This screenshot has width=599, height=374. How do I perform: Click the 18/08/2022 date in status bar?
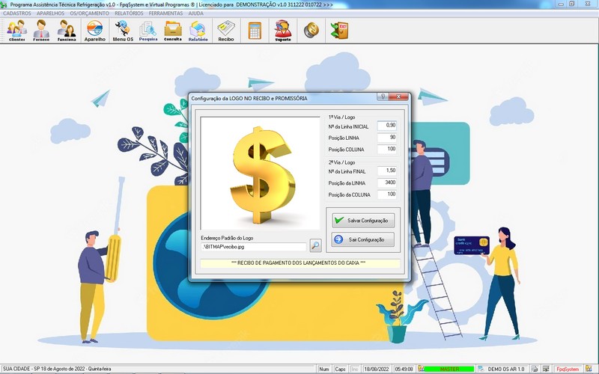pyautogui.click(x=377, y=369)
